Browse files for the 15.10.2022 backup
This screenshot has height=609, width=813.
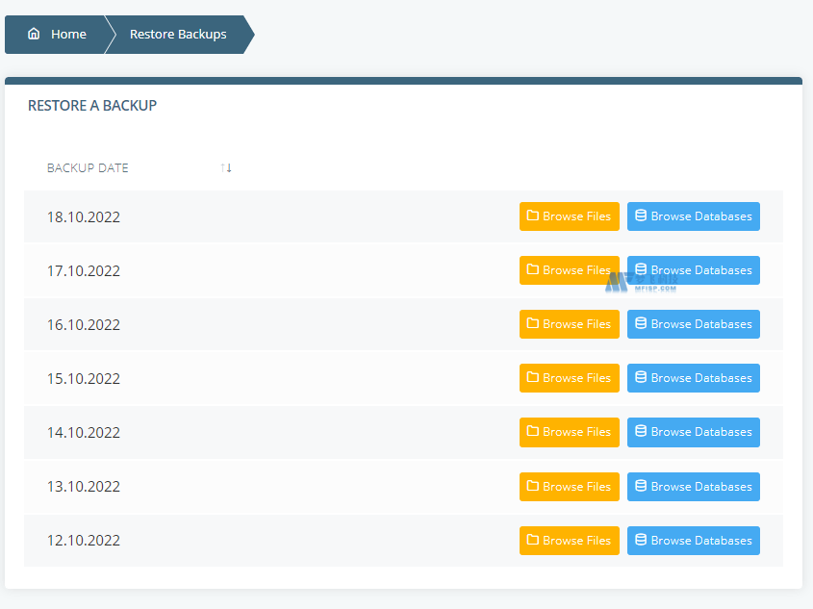click(x=569, y=378)
